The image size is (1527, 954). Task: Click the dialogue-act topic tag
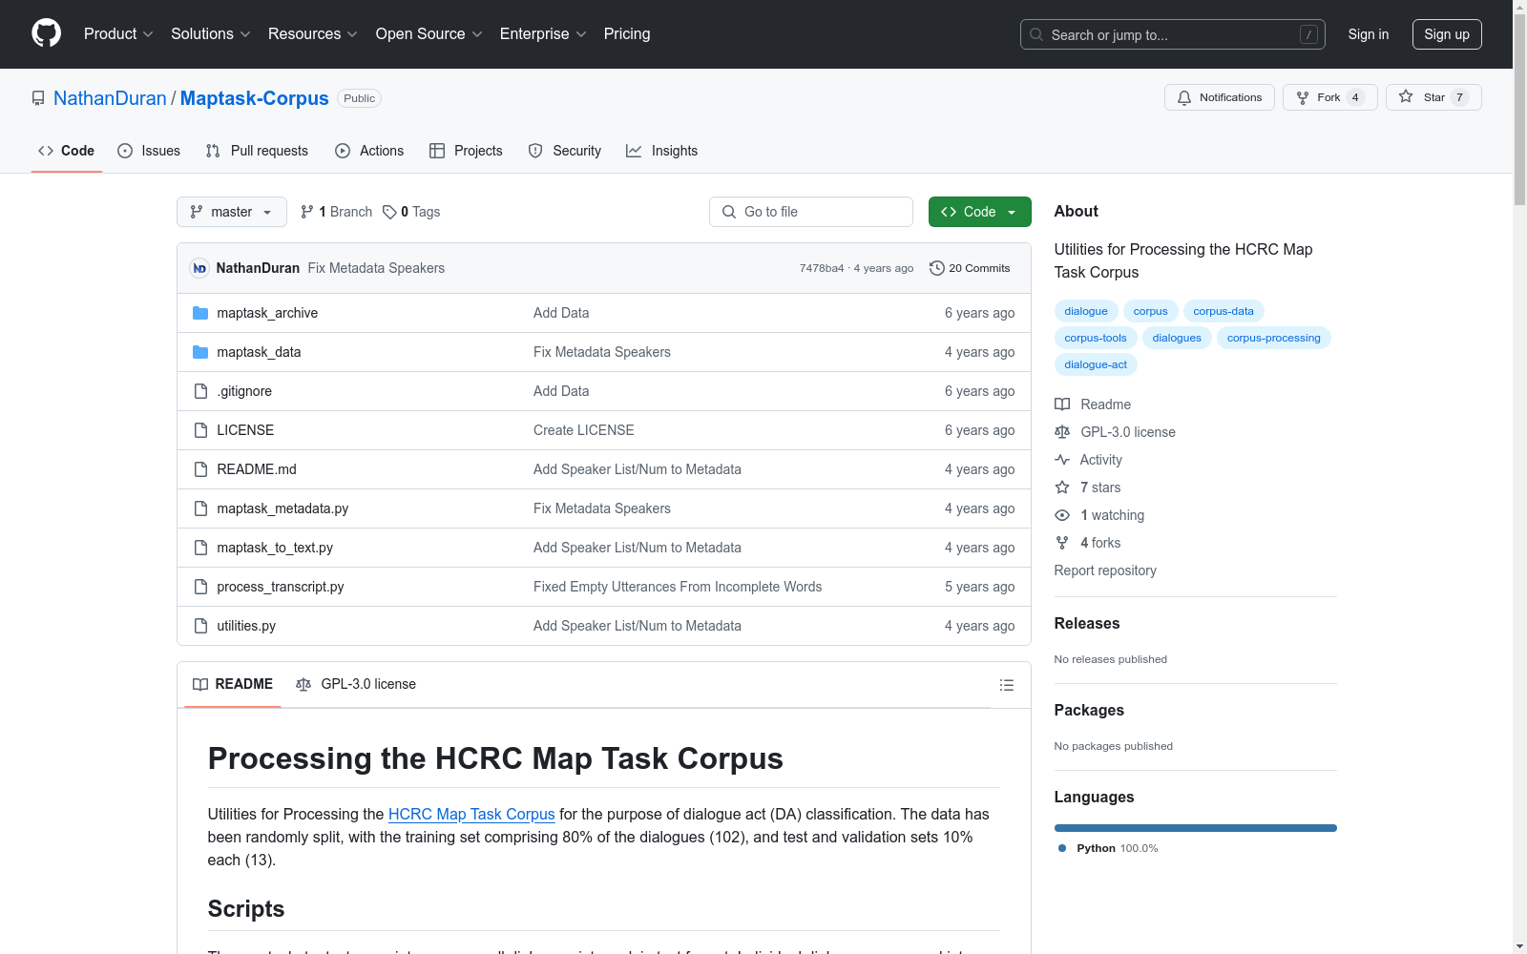tap(1096, 364)
